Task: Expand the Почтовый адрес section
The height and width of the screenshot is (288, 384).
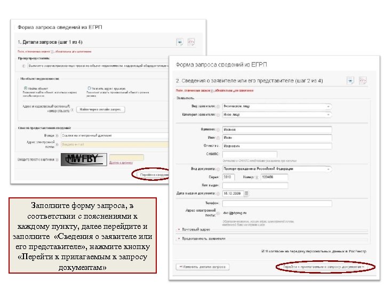Action: (x=196, y=229)
